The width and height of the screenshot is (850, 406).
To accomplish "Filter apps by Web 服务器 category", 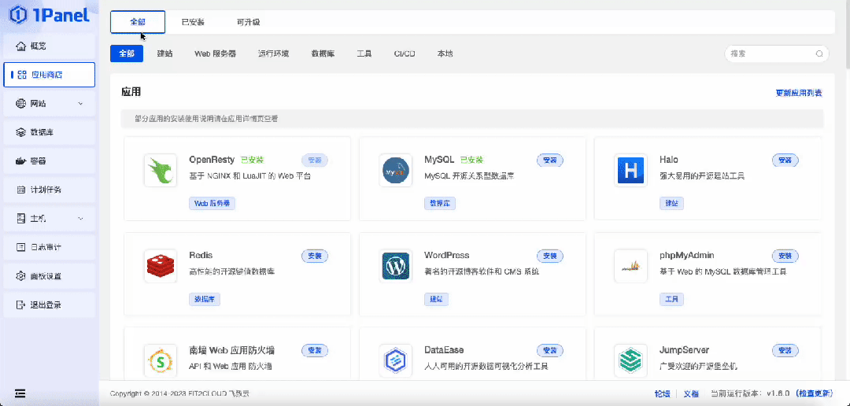I will pos(215,54).
